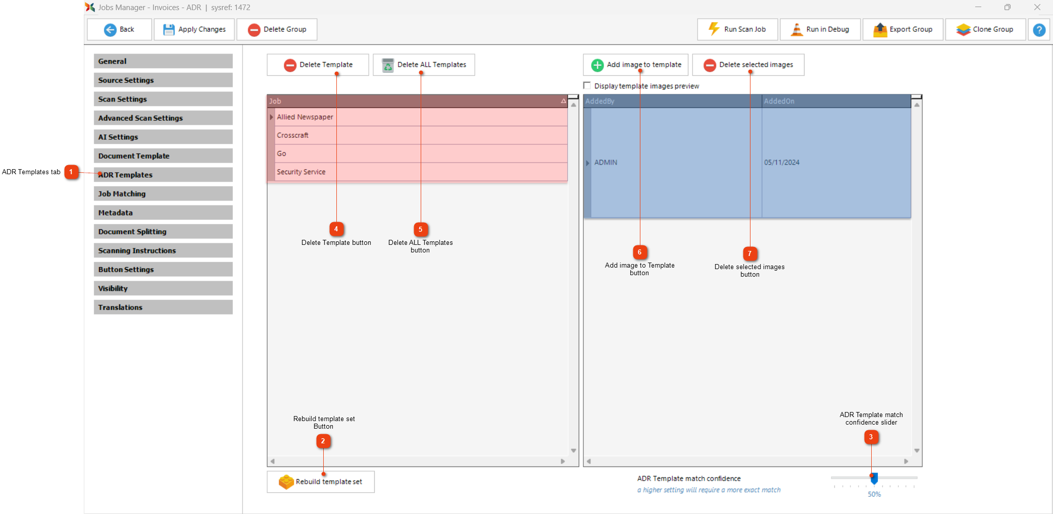Click the Run Scan Job lightning icon
Image resolution: width=1053 pixels, height=514 pixels.
(714, 29)
